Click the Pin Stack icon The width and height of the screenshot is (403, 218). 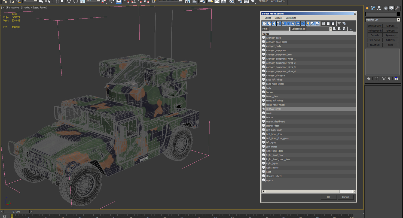coord(369,79)
